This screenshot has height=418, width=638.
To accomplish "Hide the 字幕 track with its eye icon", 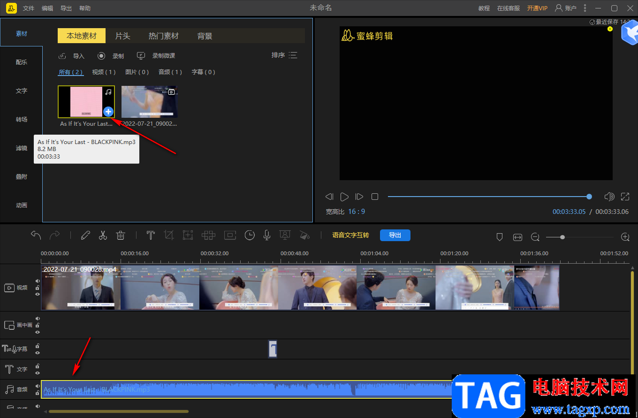I will [x=38, y=353].
